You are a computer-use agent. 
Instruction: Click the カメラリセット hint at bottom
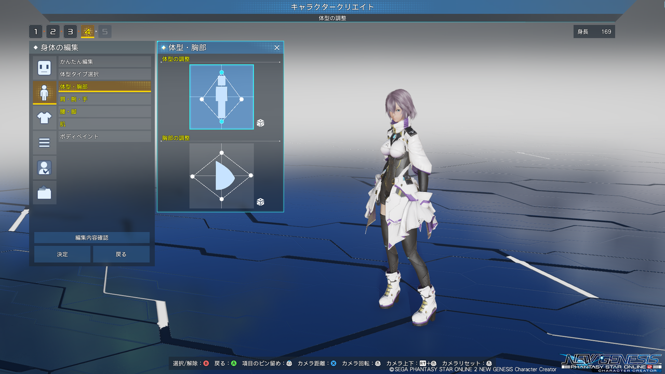(467, 364)
